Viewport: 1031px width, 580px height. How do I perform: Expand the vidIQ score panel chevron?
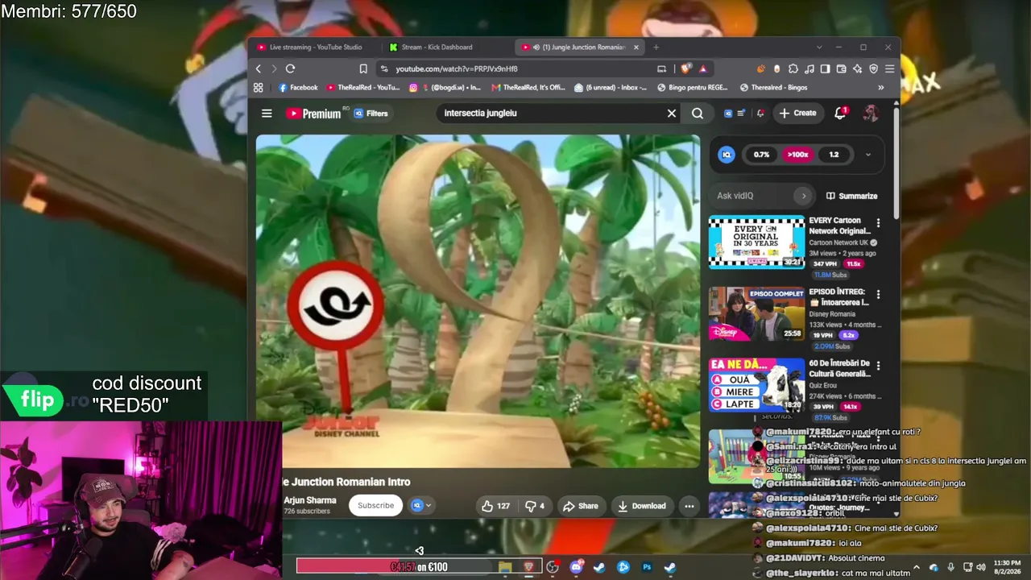click(x=867, y=155)
